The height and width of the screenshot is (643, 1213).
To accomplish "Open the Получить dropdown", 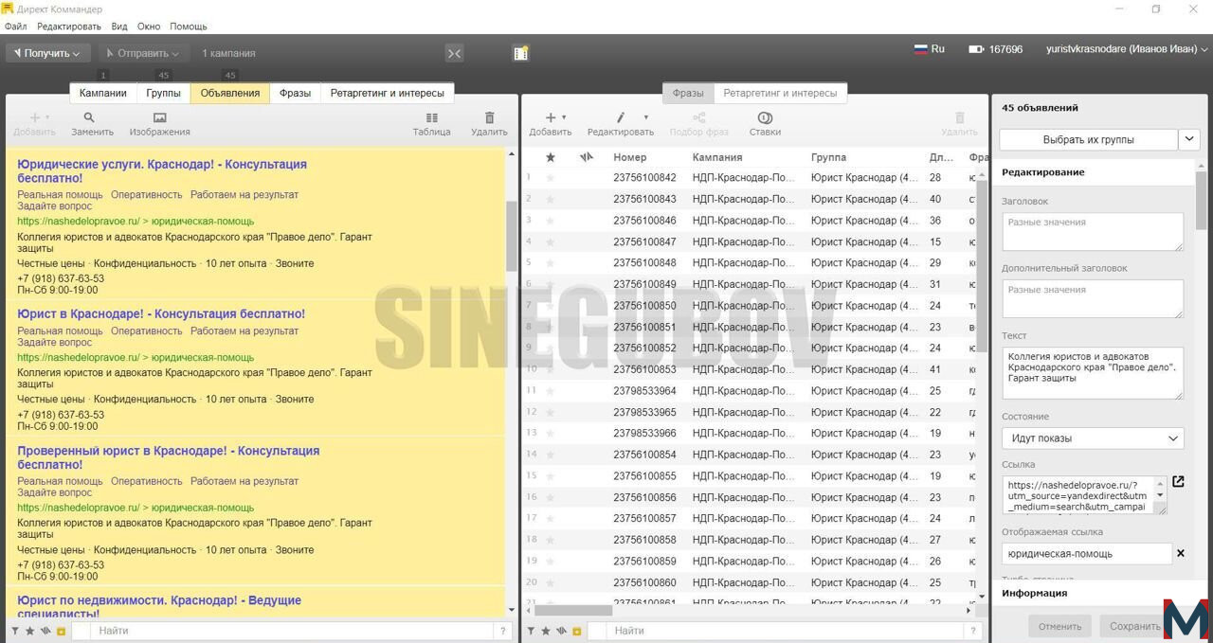I will pos(48,53).
